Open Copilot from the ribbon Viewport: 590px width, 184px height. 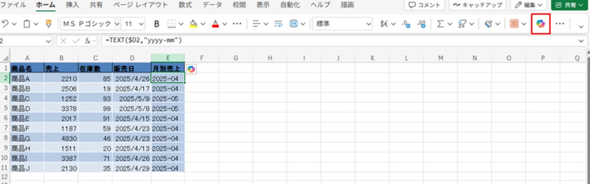click(x=541, y=24)
